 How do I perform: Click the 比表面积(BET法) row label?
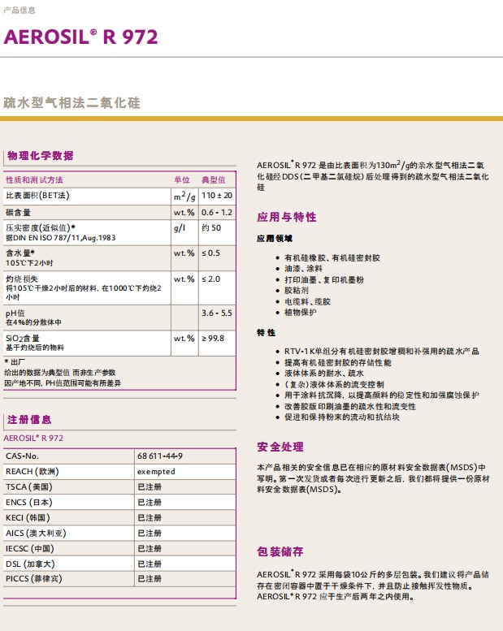click(x=37, y=196)
